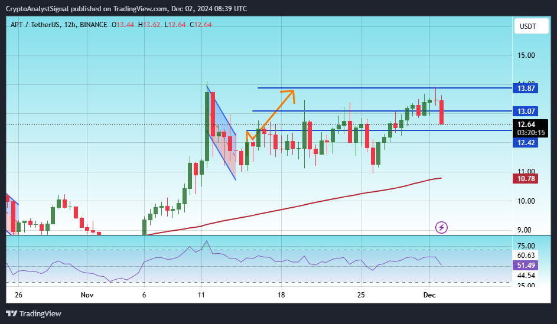Select the 13.07 horizontal line label

pos(525,111)
